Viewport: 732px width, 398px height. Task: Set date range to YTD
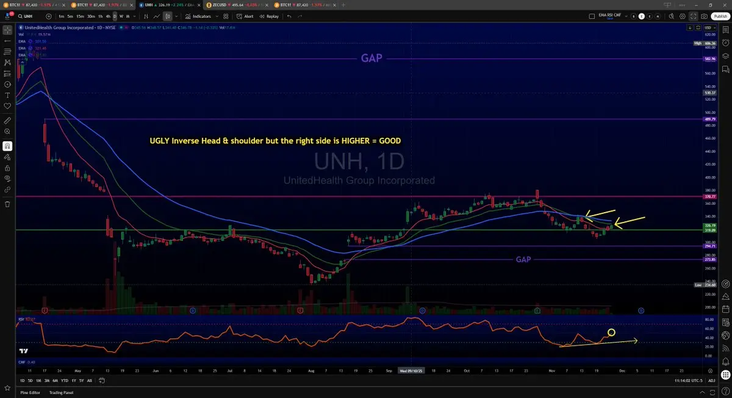(65, 380)
